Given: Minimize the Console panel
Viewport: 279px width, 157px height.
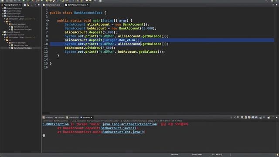Looking at the screenshot, I should pos(273,117).
